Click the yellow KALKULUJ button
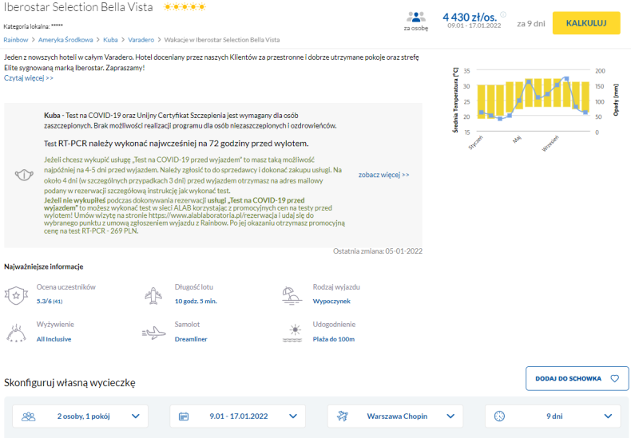The width and height of the screenshot is (631, 438). click(586, 23)
